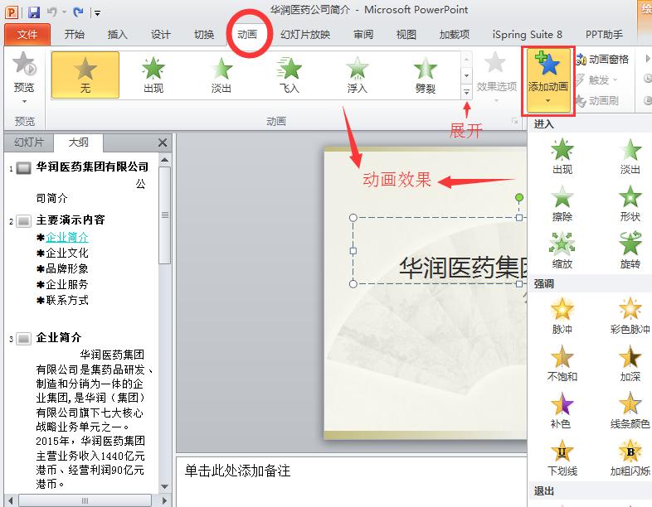Open the 视图 ribbon tab
Viewport: 652px width, 507px height.
[x=406, y=35]
